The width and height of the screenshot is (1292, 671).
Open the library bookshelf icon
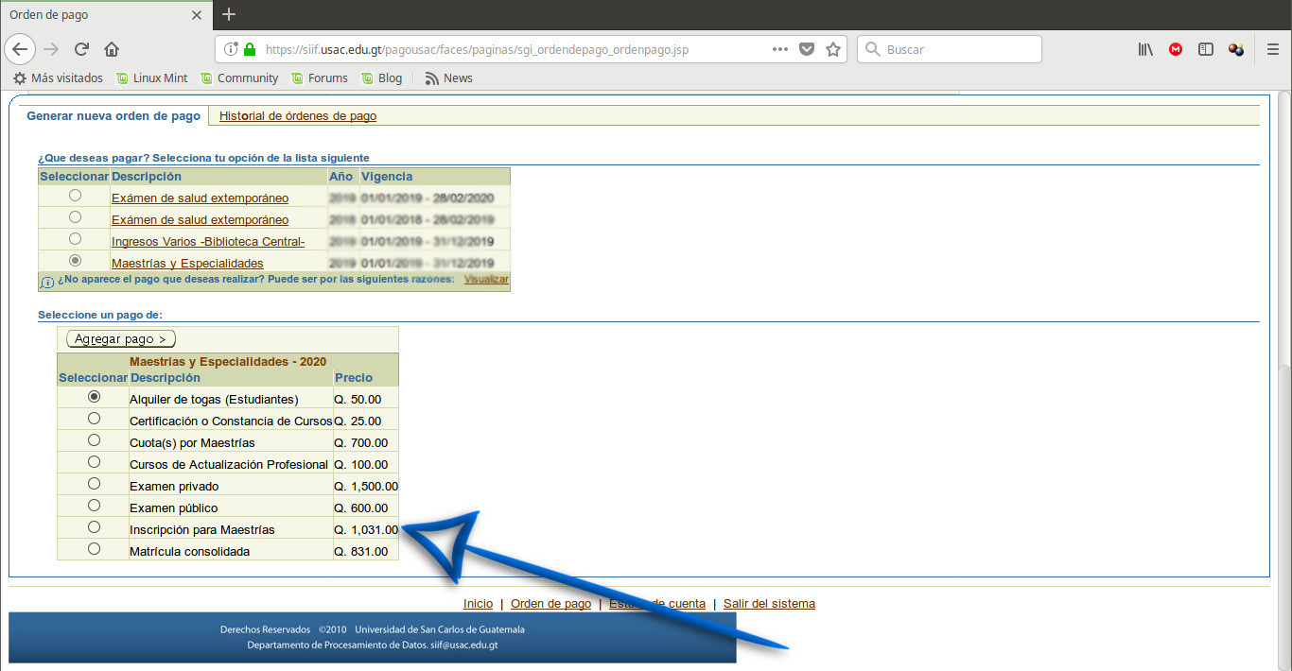tap(1145, 49)
